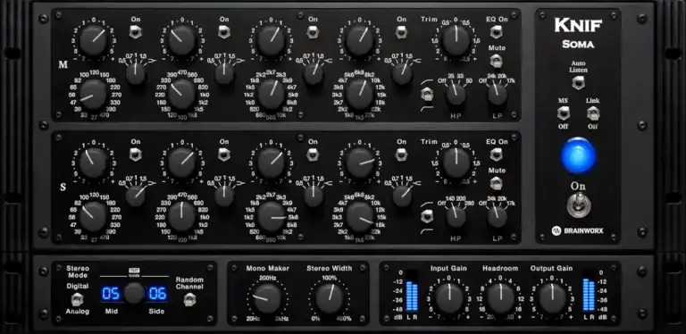Viewport: 686px width, 334px height.
Task: Click the TMT channel selector knob
Action: (134, 293)
